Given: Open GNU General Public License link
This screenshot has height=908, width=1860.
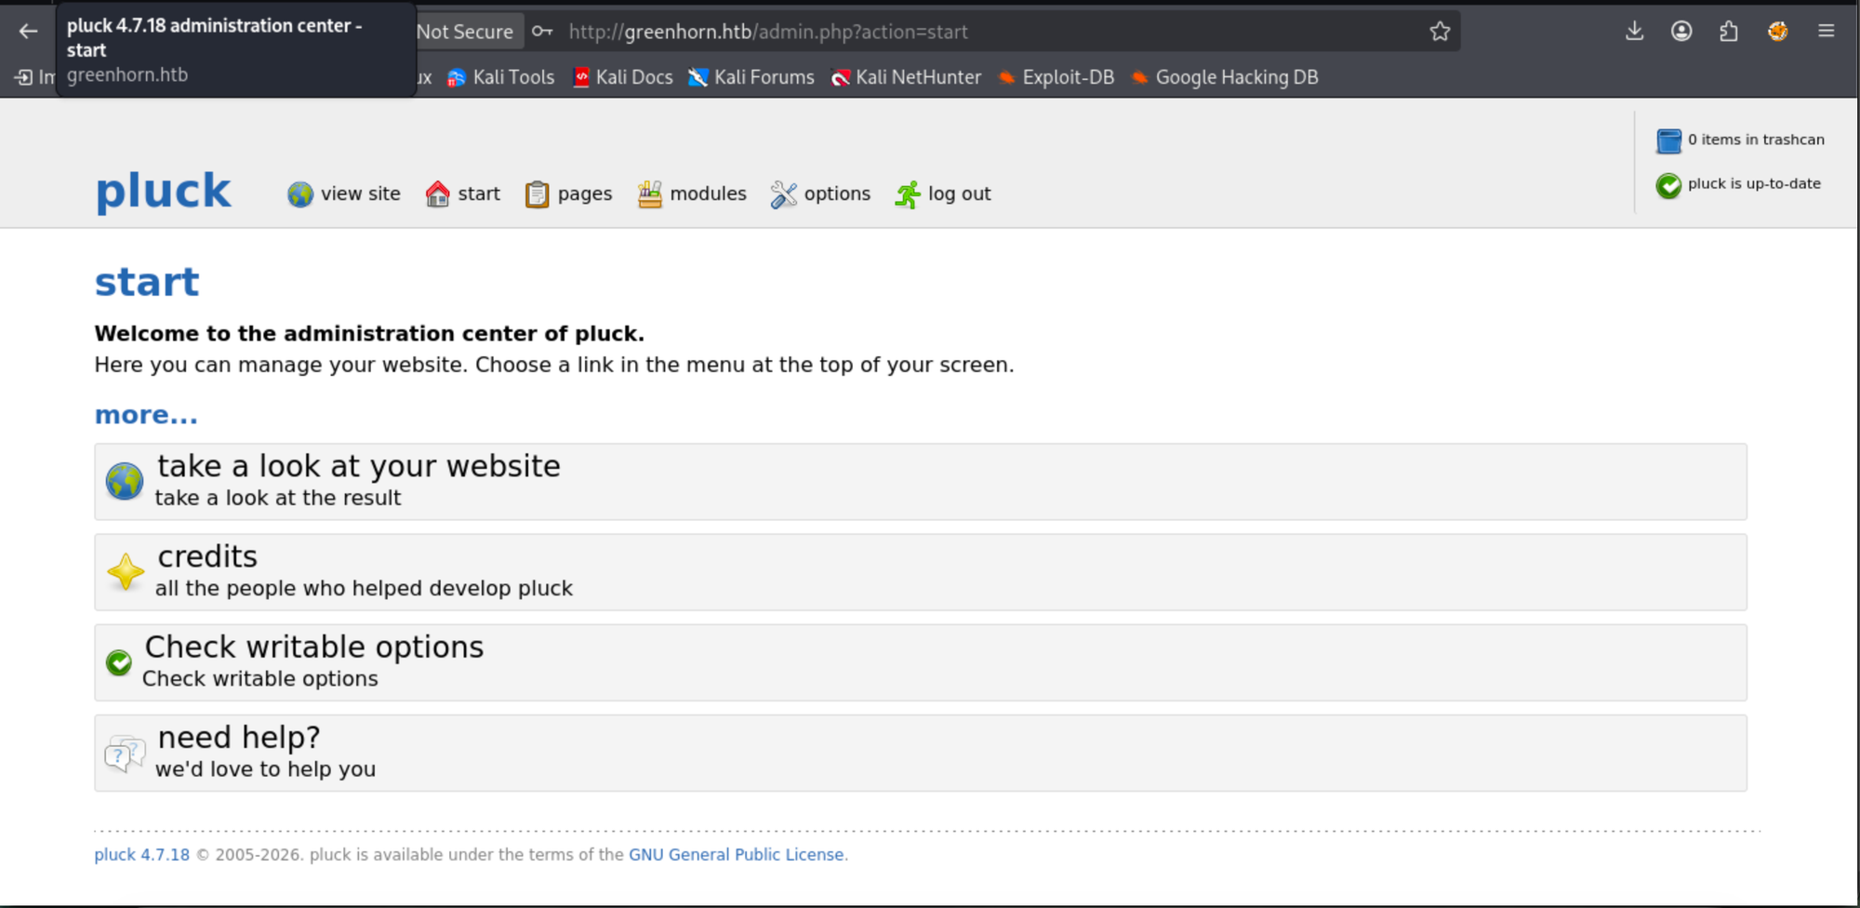Looking at the screenshot, I should click(736, 854).
